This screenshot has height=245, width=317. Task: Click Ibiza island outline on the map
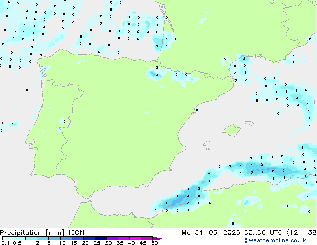point(207,144)
